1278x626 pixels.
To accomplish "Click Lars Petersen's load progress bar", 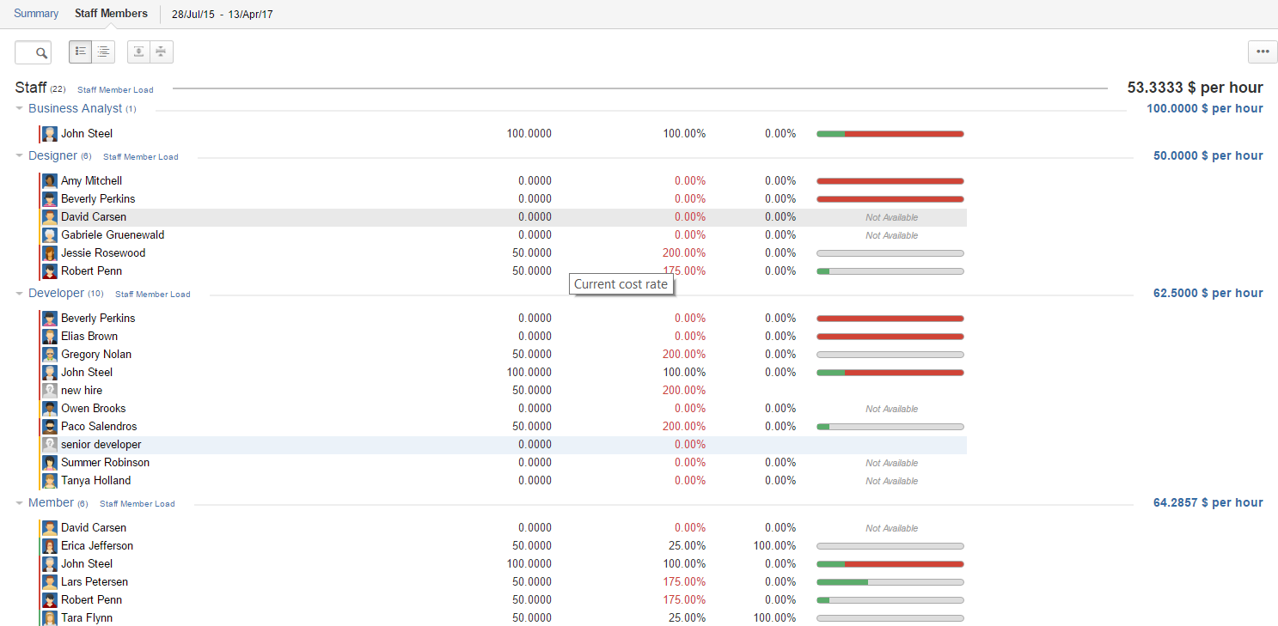I will coord(890,582).
